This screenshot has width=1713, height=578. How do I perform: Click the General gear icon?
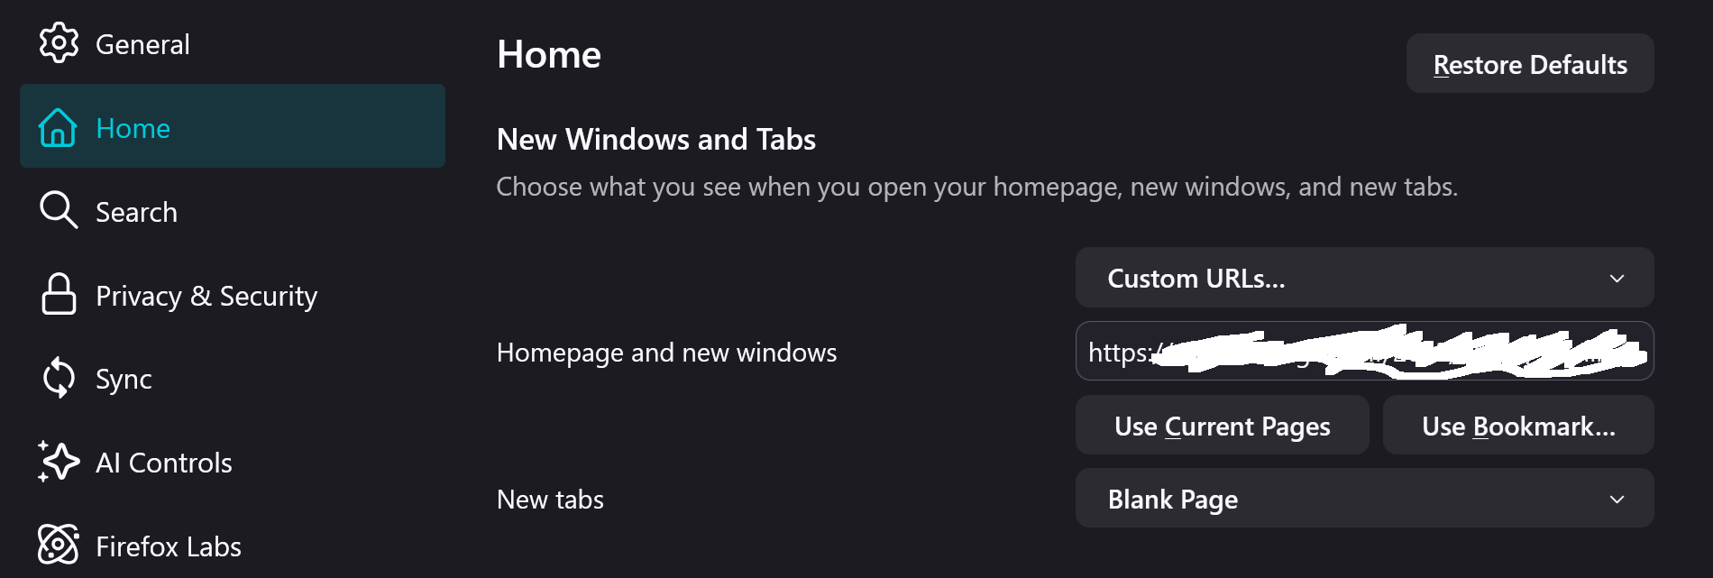click(59, 42)
